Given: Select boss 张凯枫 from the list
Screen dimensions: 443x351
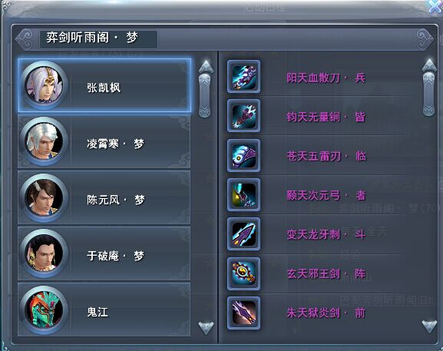Looking at the screenshot, I should [104, 85].
